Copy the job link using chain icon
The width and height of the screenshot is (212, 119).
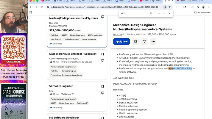coord(153,42)
